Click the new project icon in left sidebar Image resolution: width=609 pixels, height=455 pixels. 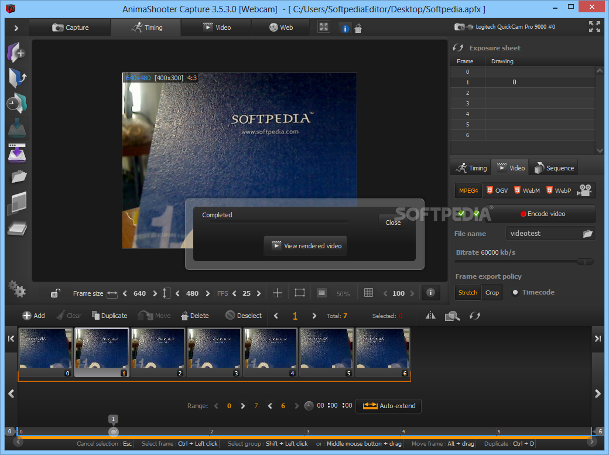16,53
